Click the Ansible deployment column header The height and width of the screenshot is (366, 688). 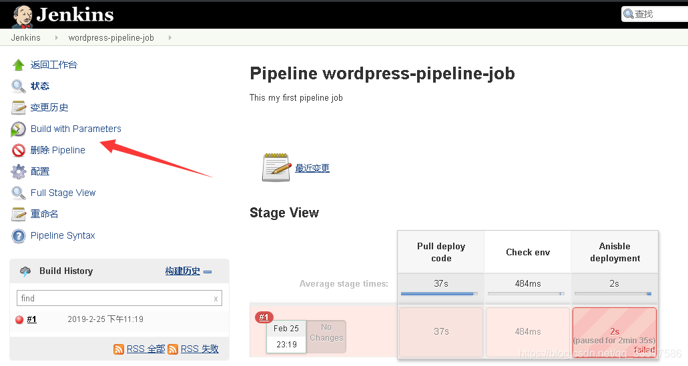[615, 253]
